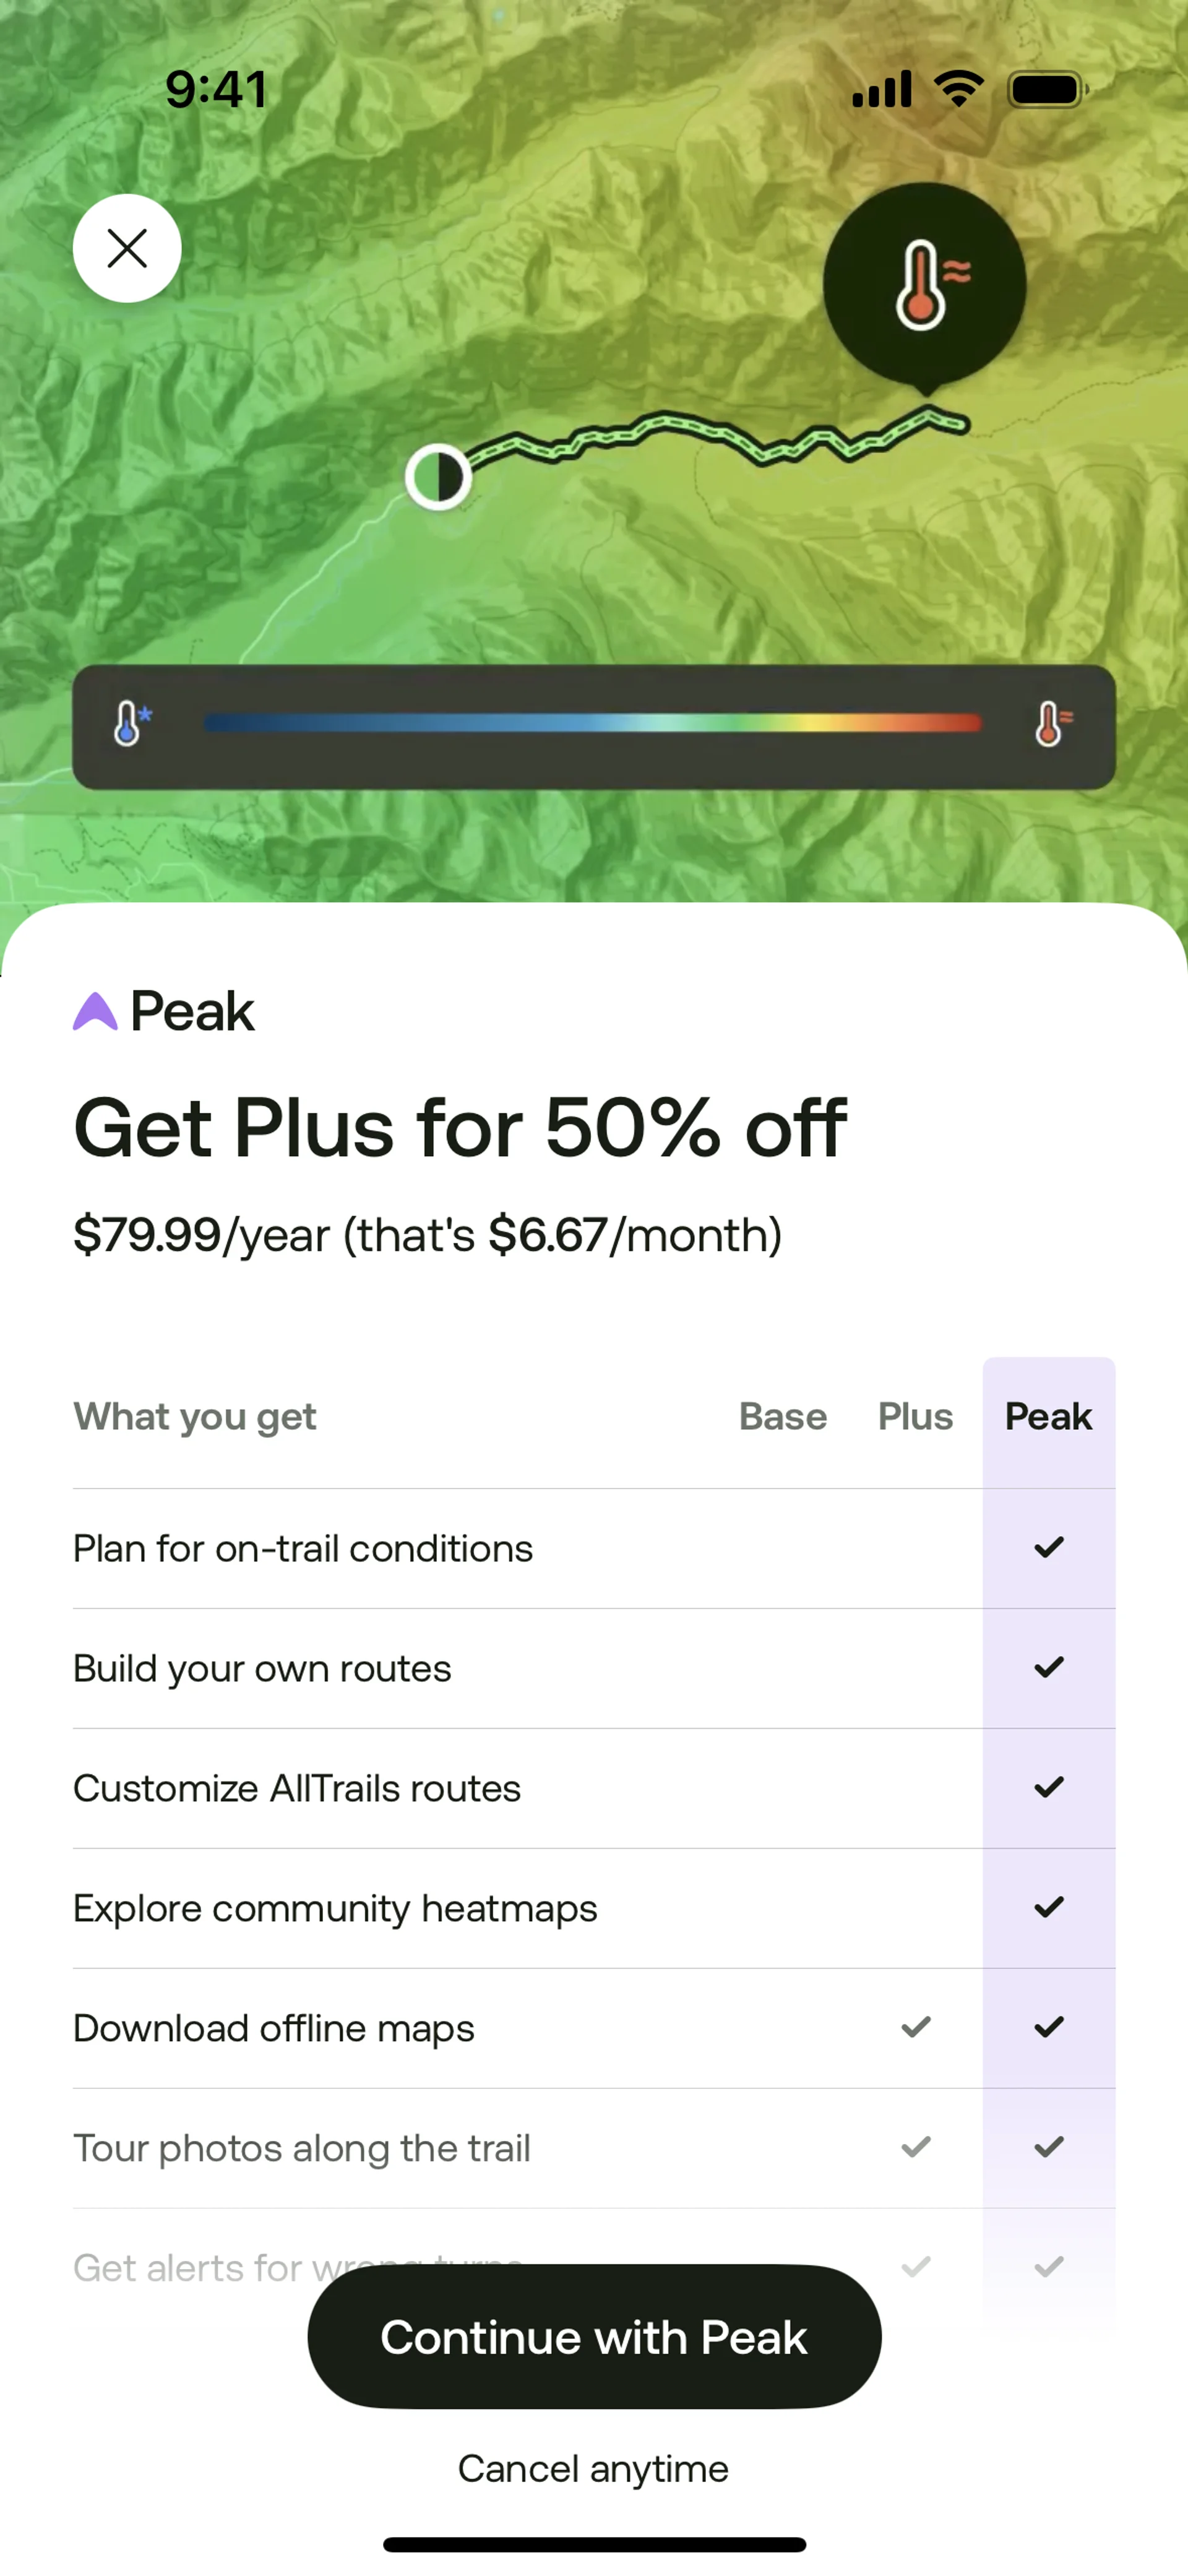1188x2576 pixels.
Task: Tap Plus checkmark for Tour photos row
Action: pyautogui.click(x=916, y=2148)
